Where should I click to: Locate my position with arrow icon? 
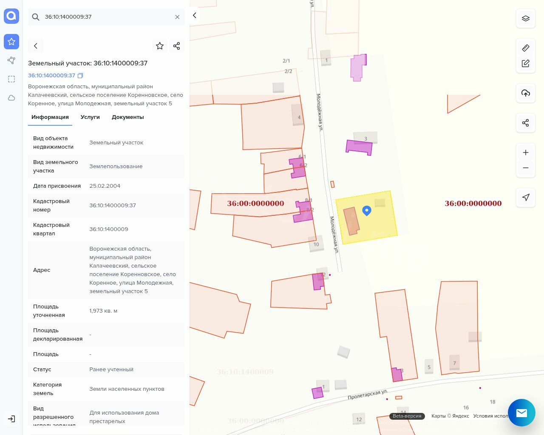pyautogui.click(x=526, y=197)
